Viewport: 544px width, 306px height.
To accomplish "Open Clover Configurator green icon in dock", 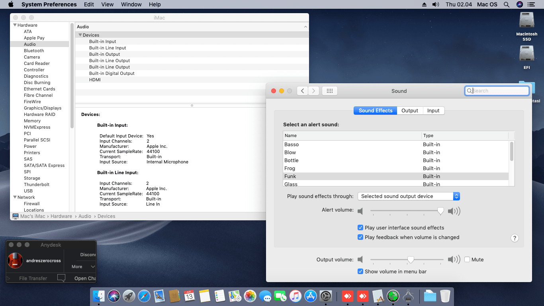I will tap(393, 296).
